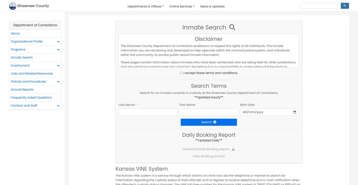Expand the Programs submenu arrow
Image resolution: width=358 pixels, height=185 pixels.
[x=58, y=50]
